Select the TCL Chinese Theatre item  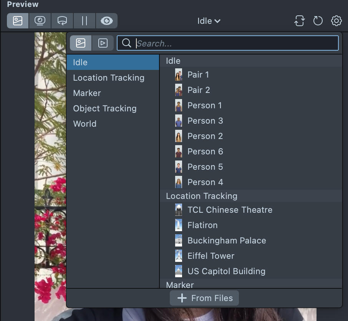(230, 210)
